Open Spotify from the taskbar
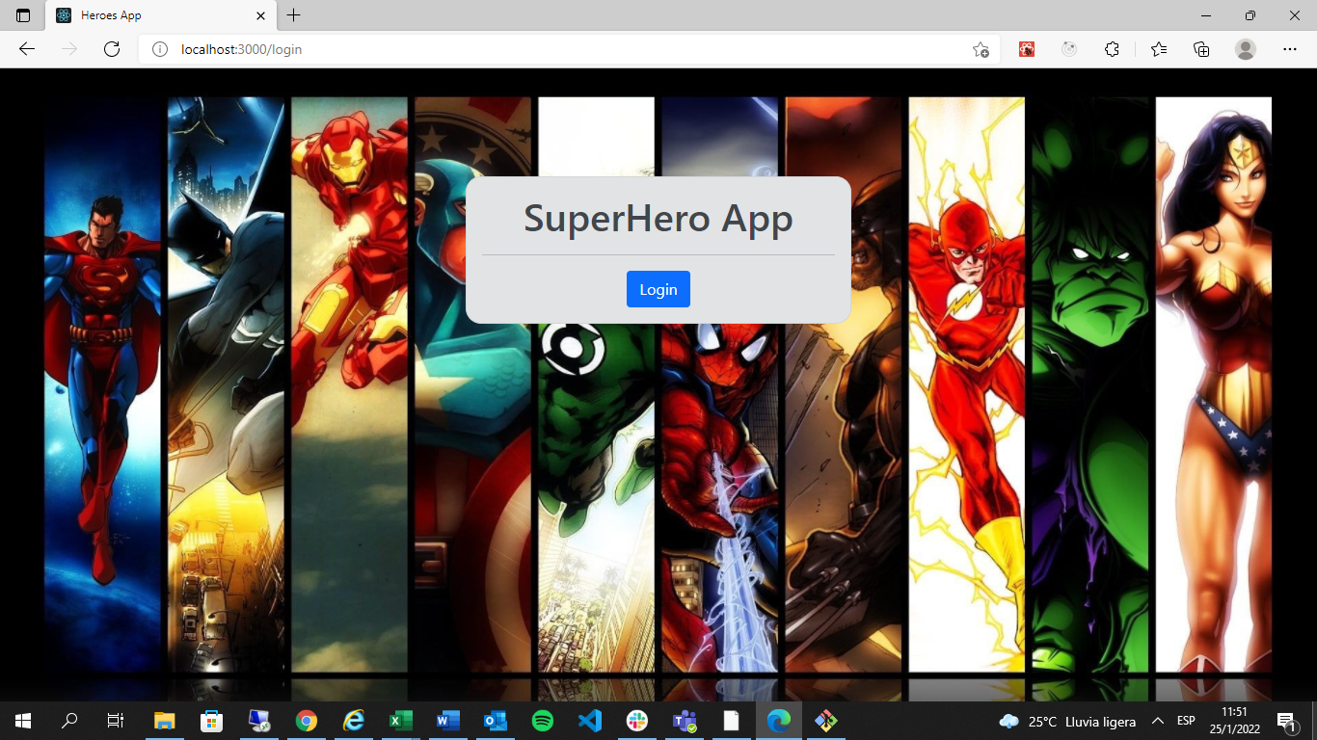Screen dimensions: 1317x740 click(543, 721)
